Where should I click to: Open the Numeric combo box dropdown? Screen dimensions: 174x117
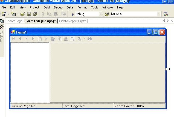tap(159, 14)
